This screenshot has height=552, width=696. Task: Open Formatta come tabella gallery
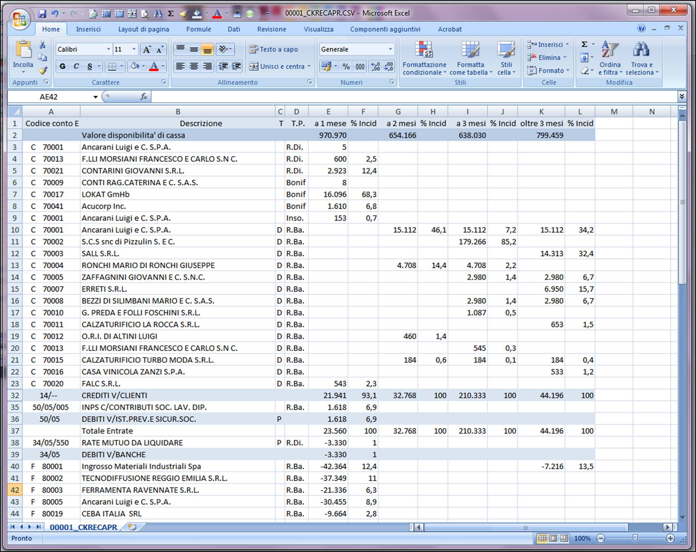471,58
